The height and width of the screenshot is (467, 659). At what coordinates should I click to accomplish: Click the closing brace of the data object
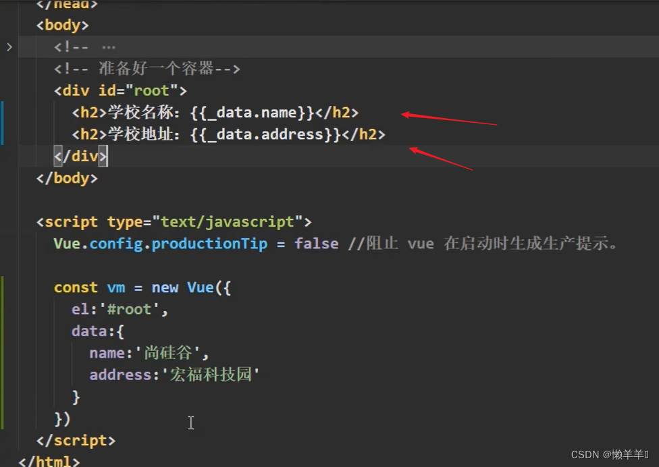coord(76,397)
